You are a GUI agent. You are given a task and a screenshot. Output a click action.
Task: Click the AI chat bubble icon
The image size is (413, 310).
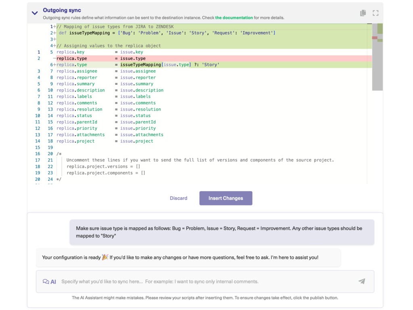pos(46,281)
